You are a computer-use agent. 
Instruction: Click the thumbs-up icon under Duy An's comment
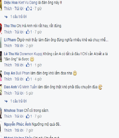coord(28,79)
